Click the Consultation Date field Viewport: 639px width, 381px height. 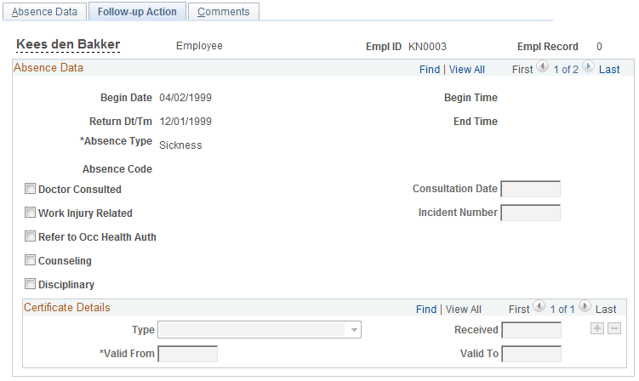coord(531,189)
